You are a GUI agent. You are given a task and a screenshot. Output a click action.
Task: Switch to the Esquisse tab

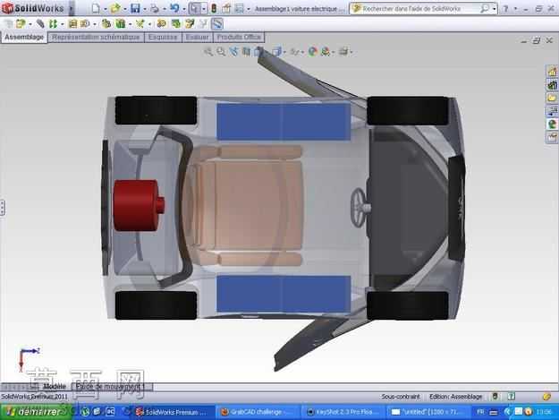(163, 37)
